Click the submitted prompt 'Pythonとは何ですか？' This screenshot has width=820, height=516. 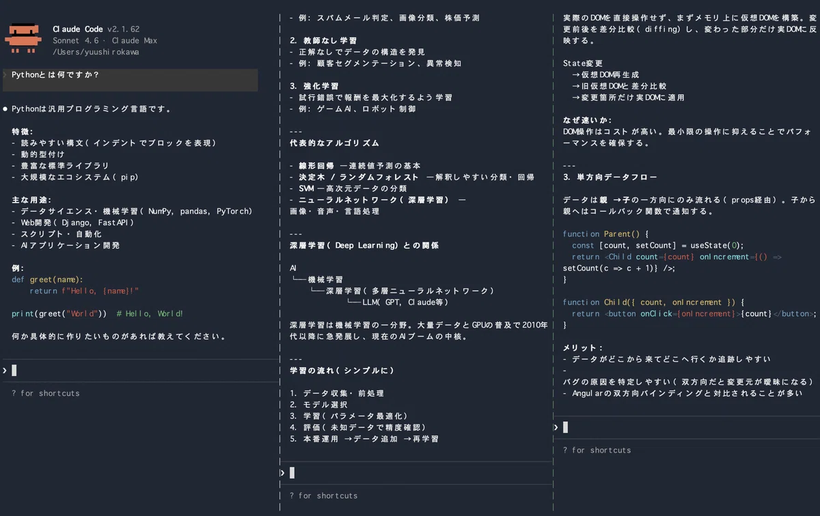tap(55, 75)
